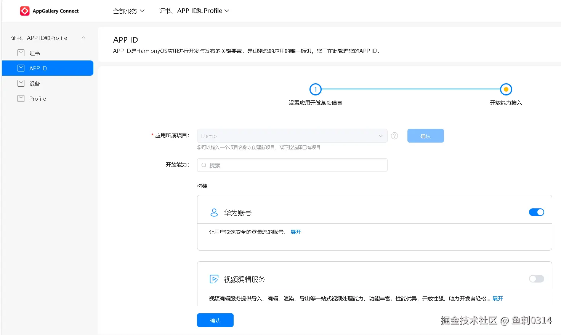Turn off the 华为账号 switch
Image resolution: width=561 pixels, height=335 pixels.
(537, 212)
